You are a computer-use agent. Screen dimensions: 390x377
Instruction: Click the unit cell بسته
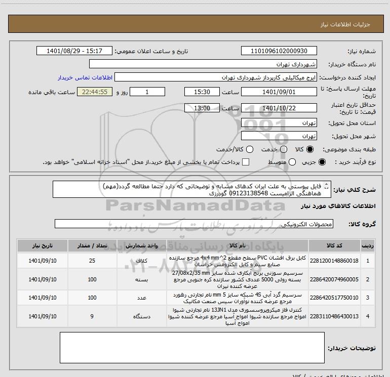point(141,279)
